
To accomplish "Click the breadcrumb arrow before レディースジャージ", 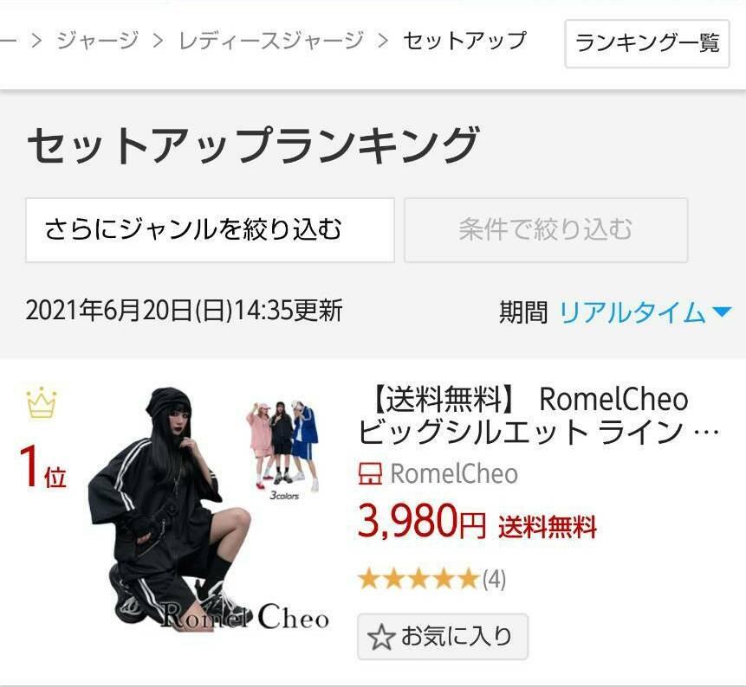I will pos(158,41).
